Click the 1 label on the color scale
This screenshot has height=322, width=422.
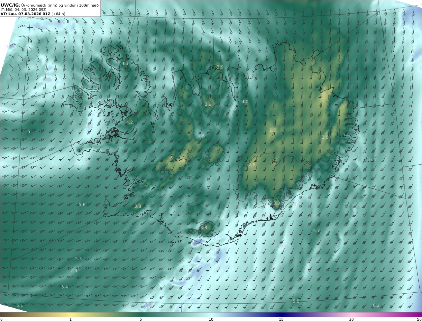(71, 319)
